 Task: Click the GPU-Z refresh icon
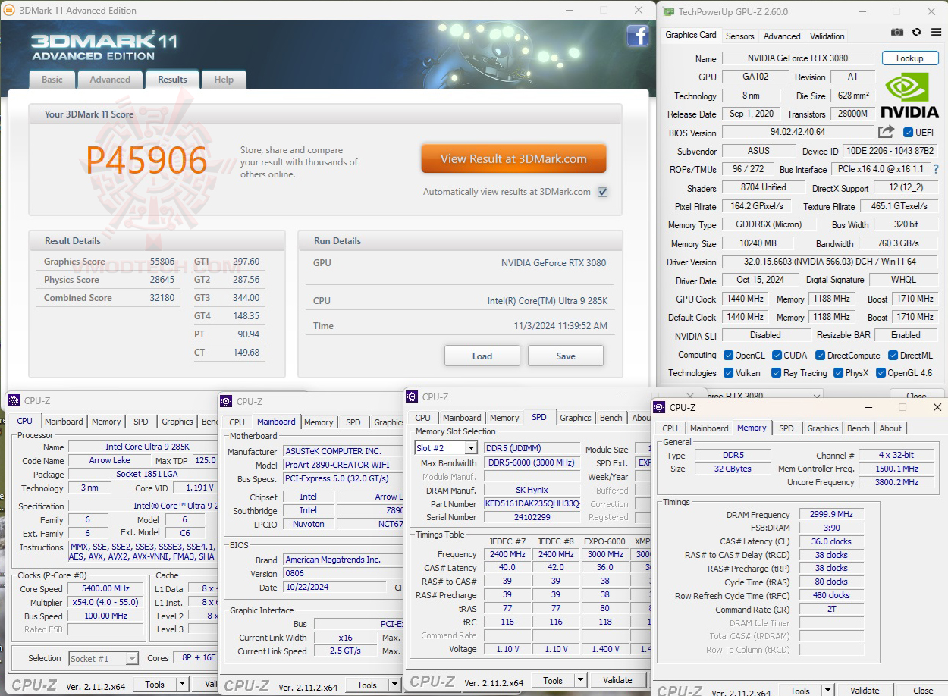916,32
